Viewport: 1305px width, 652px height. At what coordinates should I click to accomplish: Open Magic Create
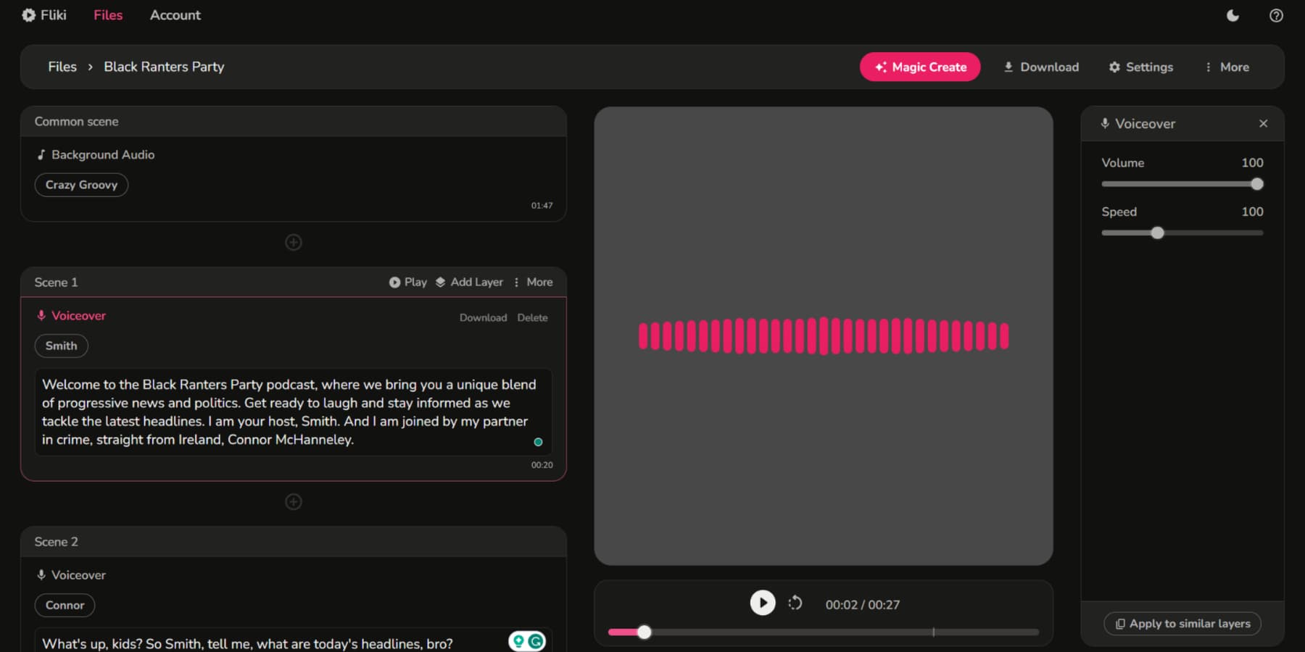(x=919, y=67)
